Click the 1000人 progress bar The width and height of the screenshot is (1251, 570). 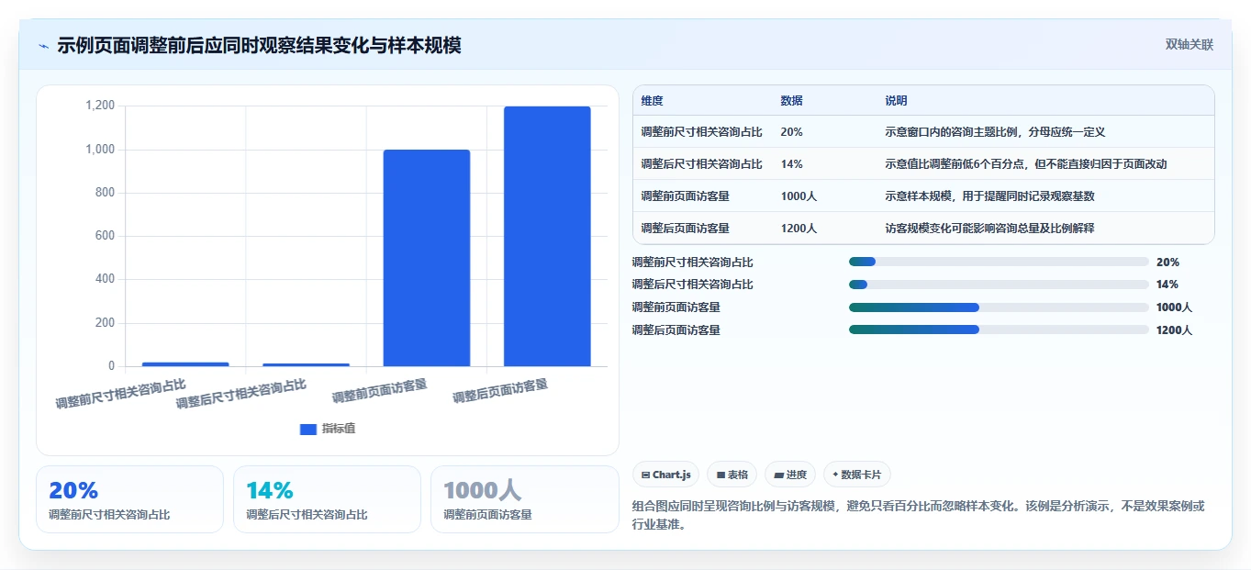pos(999,307)
